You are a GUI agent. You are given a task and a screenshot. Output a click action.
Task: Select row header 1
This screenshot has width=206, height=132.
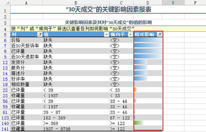tap(5, 10)
